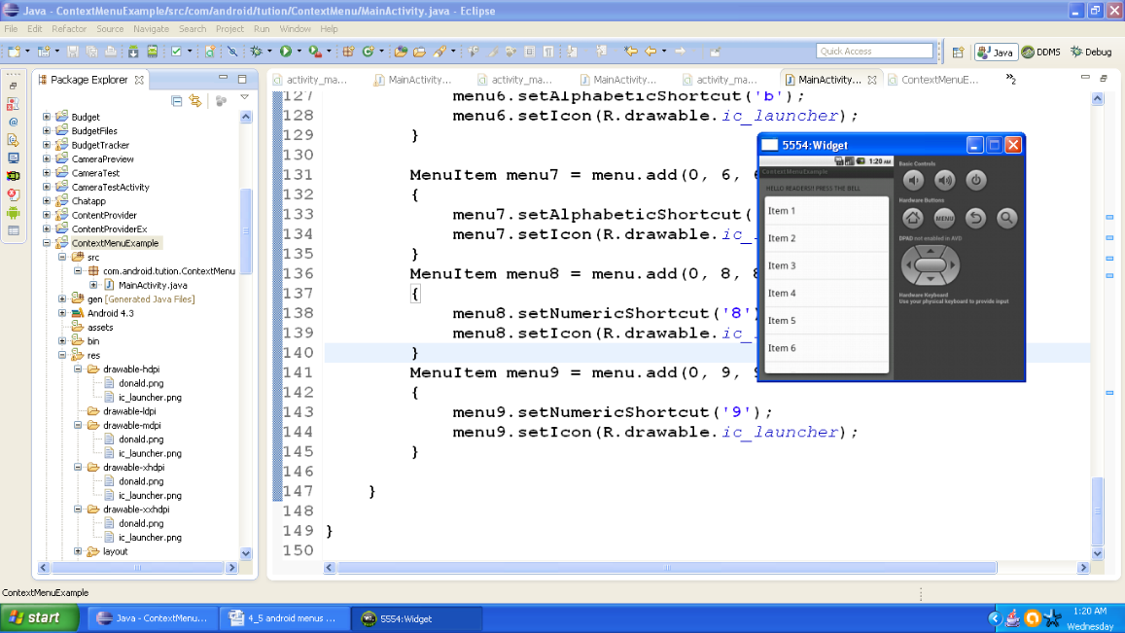Open dropdown arrow next to Run button
Screen dimensions: 1125x633
pos(299,51)
